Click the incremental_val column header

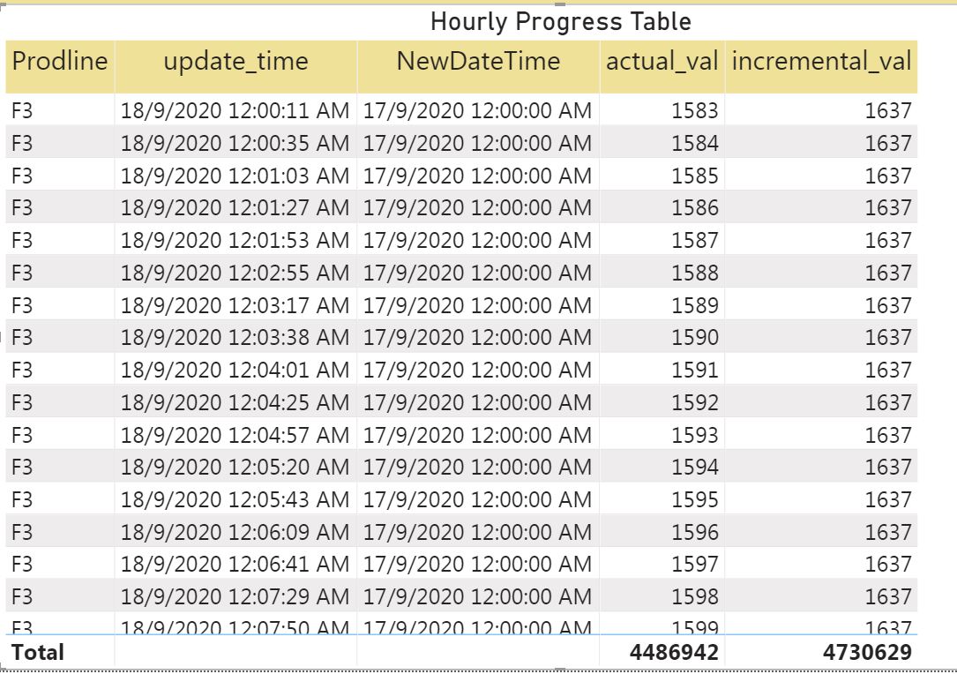click(821, 61)
